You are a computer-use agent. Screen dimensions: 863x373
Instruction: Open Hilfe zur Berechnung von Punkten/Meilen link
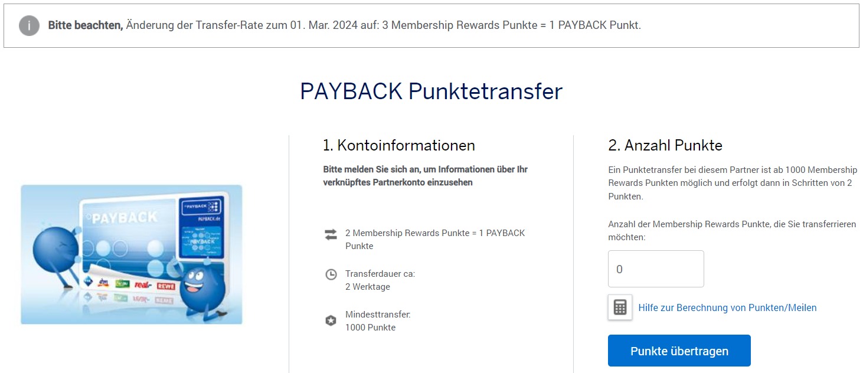point(727,307)
